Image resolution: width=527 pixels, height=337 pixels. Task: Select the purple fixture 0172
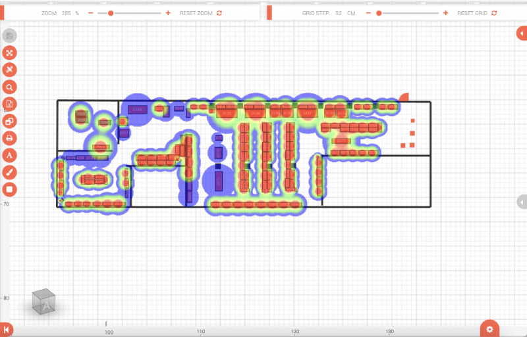pyautogui.click(x=219, y=152)
